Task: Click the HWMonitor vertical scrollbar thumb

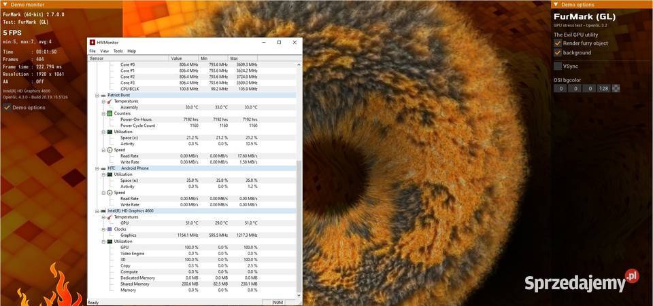Action: pyautogui.click(x=298, y=226)
